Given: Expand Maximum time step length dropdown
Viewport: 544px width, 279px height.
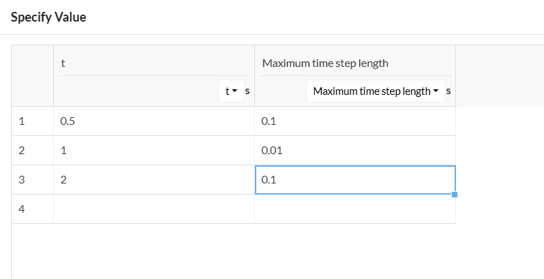Looking at the screenshot, I should 375,91.
